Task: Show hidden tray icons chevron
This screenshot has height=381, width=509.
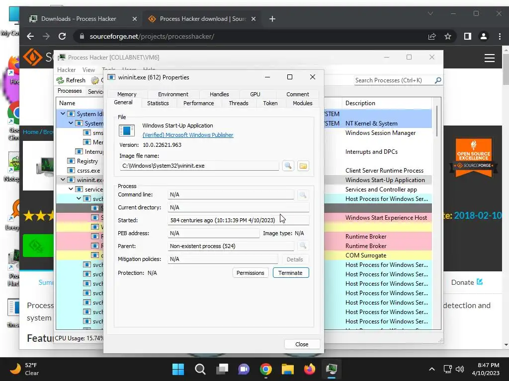Action: coord(432,369)
